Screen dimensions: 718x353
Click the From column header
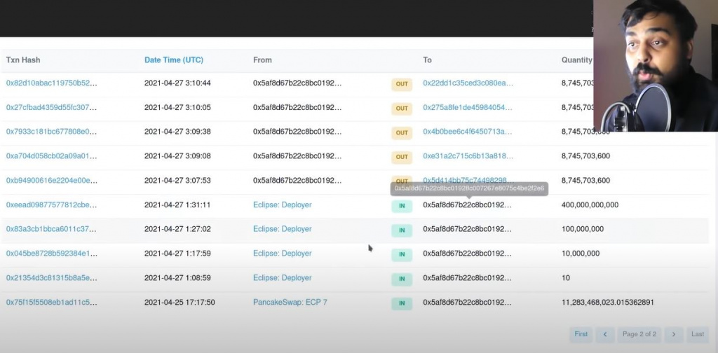point(262,60)
